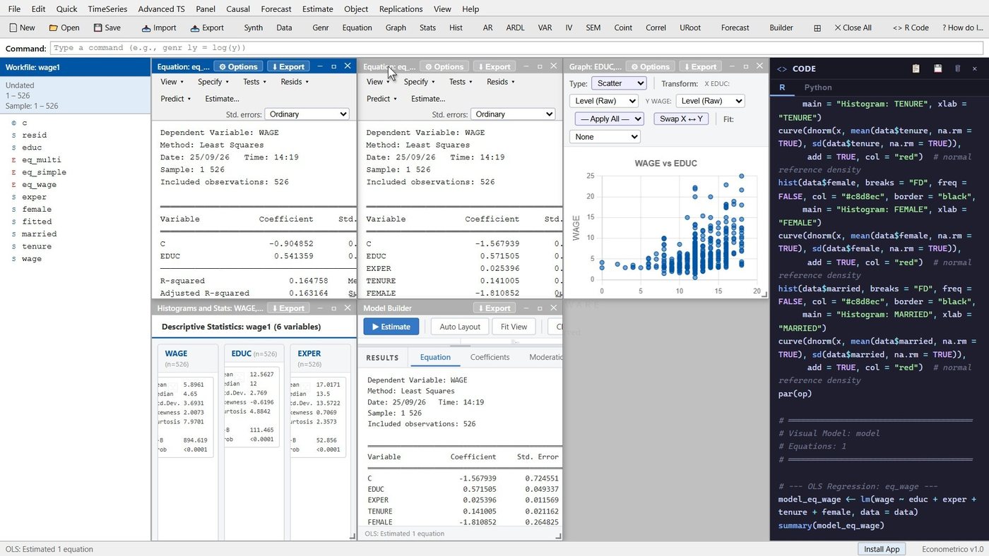This screenshot has height=556, width=989.
Task: Click the Install App button
Action: click(882, 549)
